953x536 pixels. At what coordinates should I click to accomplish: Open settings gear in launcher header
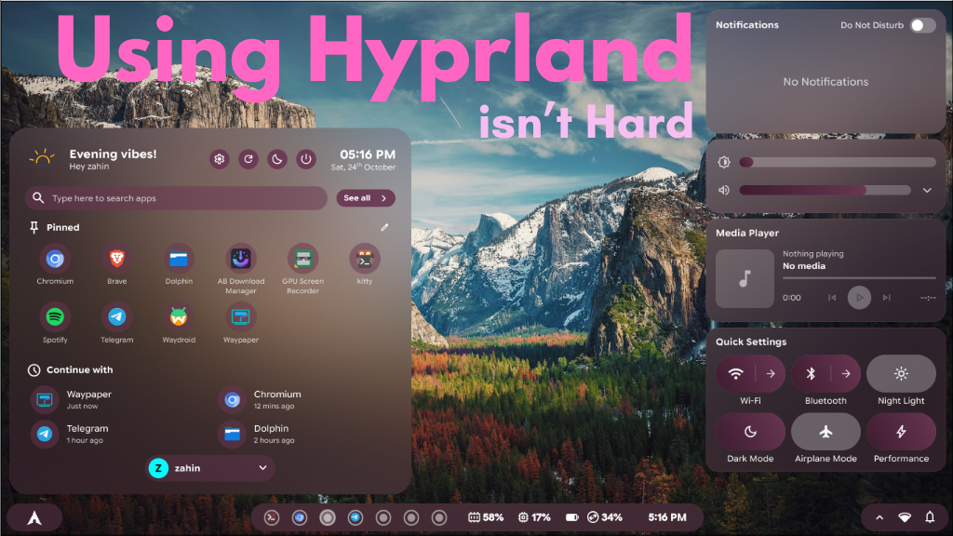(220, 159)
